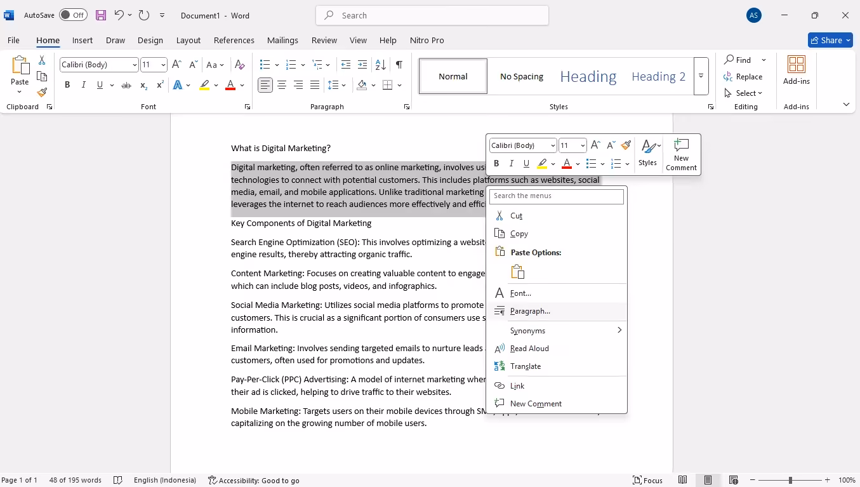
Task: Click Add-ins icon in ribbon
Action: pos(797,70)
